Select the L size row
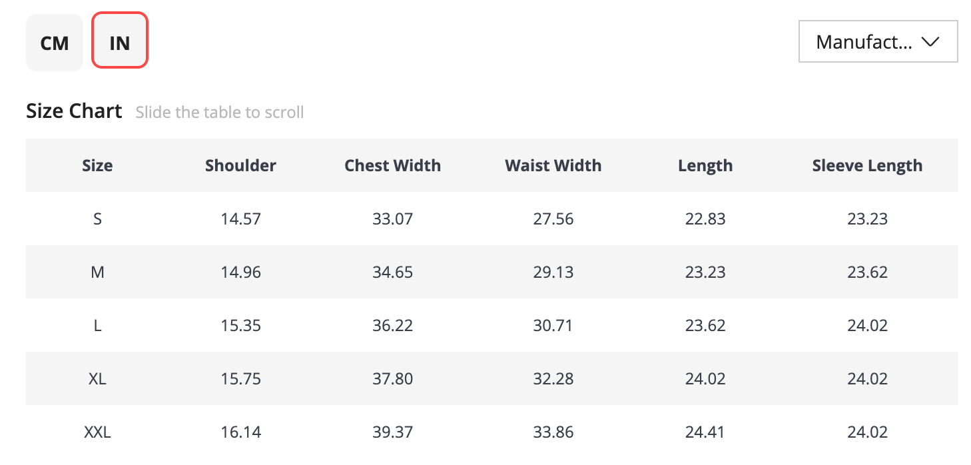Screen dimensions: 971x465 coord(492,325)
